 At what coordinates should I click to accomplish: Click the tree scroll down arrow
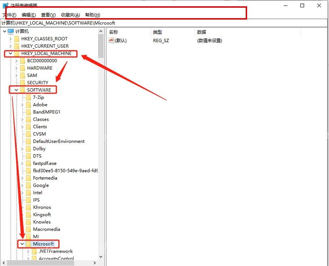click(x=101, y=257)
